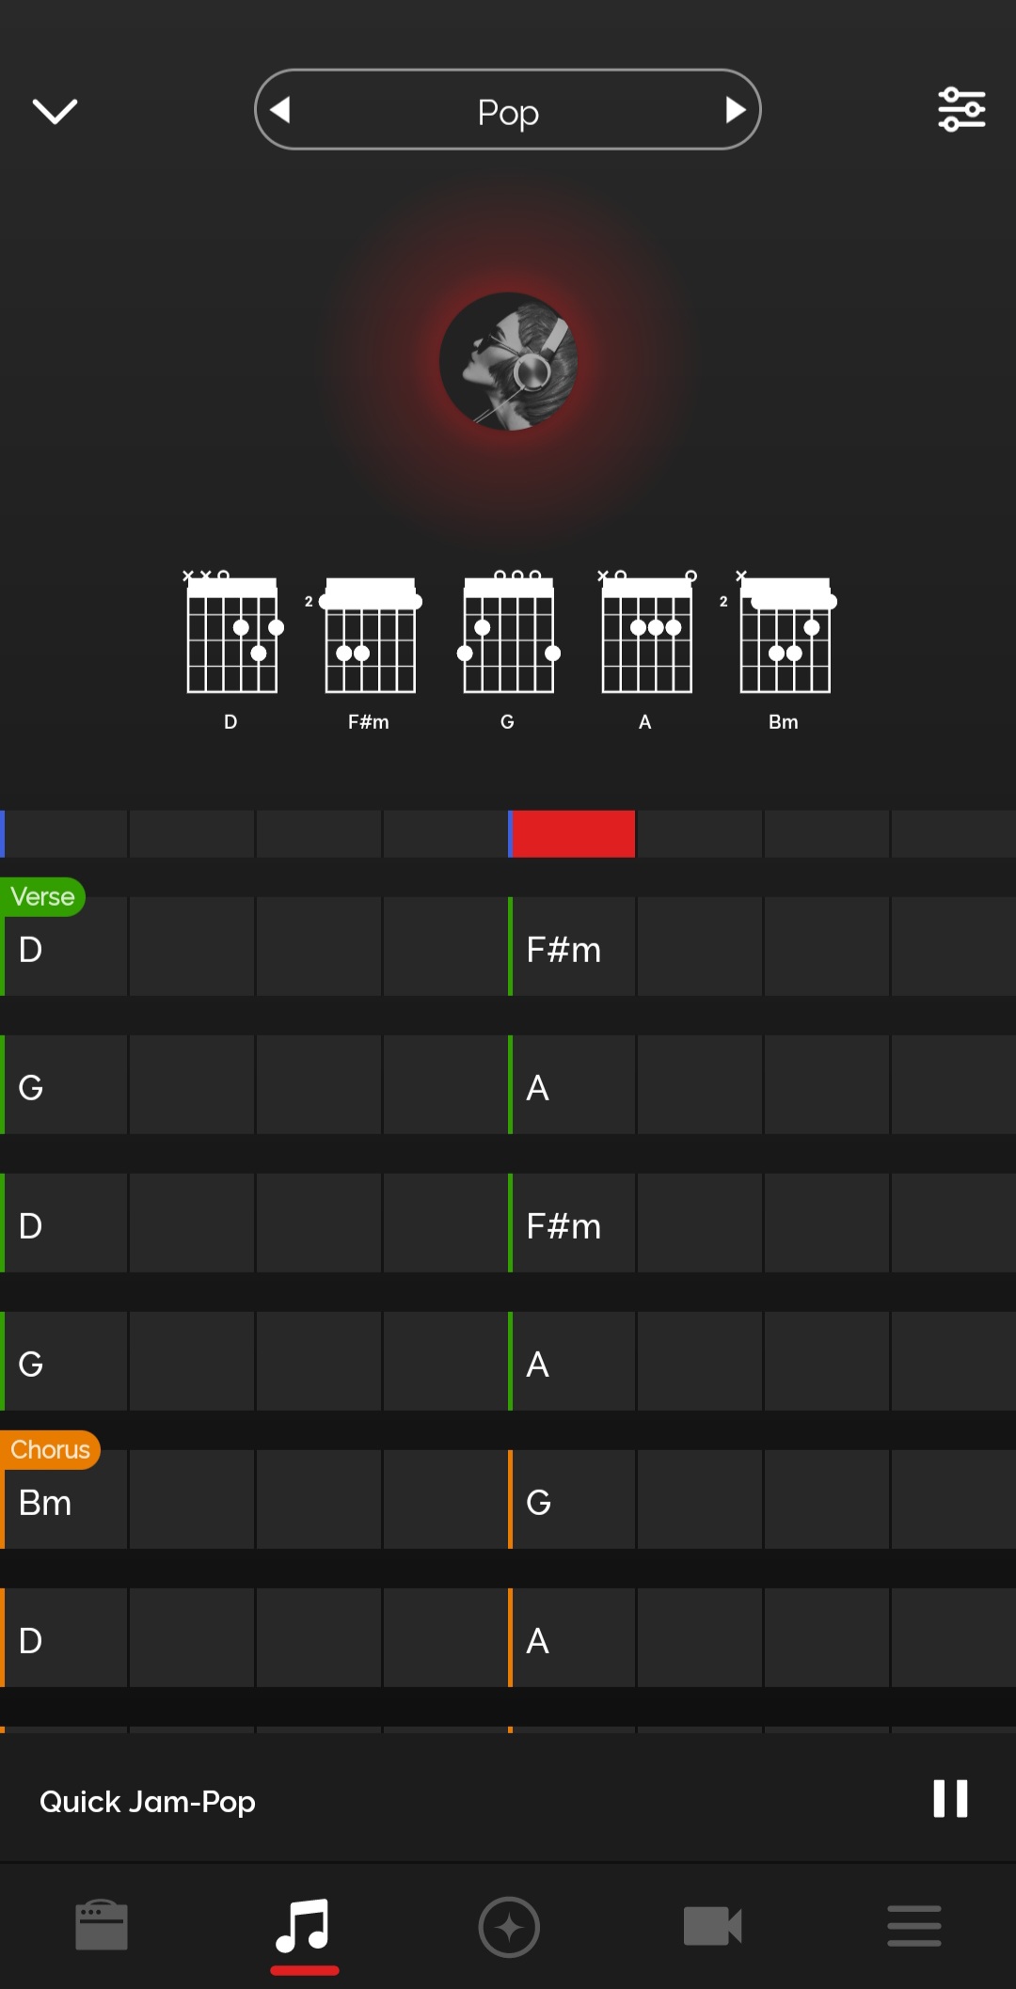Tap the red playback progress marker
Image resolution: width=1016 pixels, height=1989 pixels.
click(x=574, y=833)
